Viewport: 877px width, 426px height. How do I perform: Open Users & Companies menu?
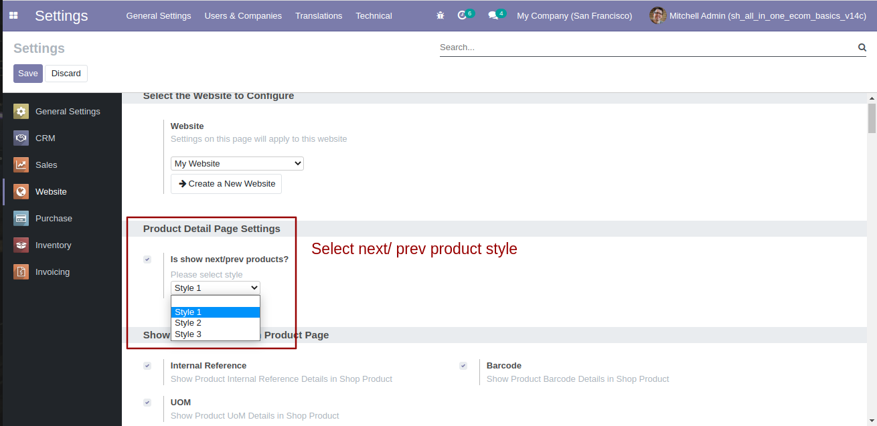click(x=243, y=15)
